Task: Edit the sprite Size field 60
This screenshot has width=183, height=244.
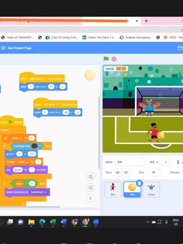Action: [153, 173]
